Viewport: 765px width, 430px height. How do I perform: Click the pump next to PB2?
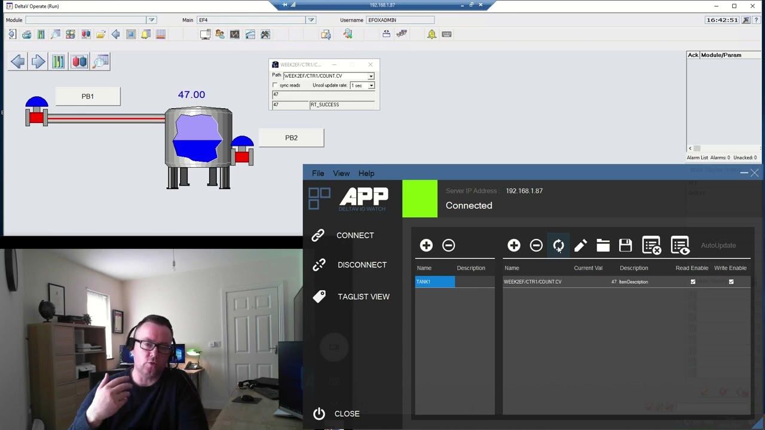coord(242,150)
